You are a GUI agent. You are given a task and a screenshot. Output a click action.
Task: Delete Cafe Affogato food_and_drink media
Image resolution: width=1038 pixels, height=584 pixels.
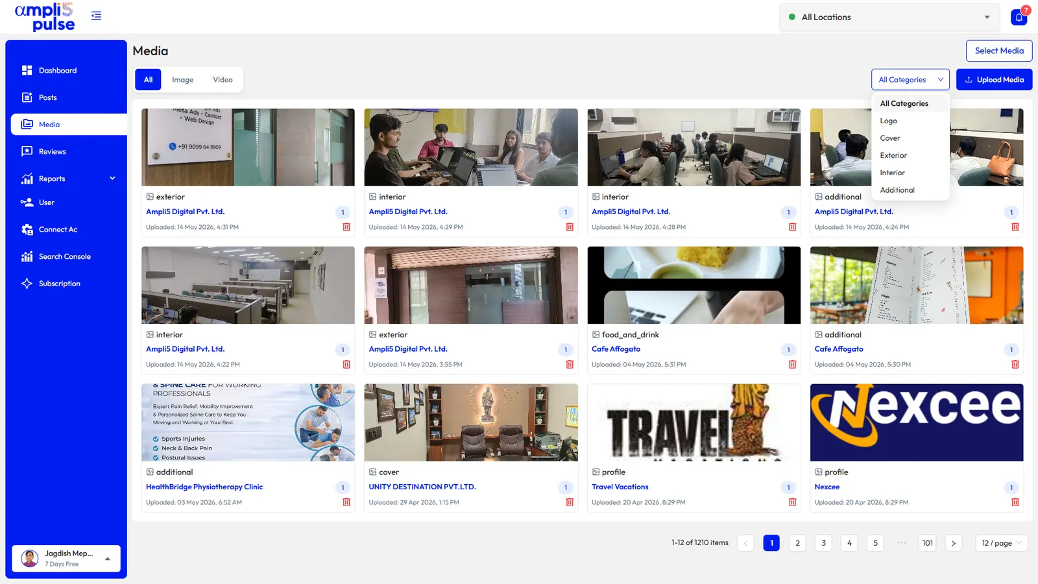pyautogui.click(x=792, y=365)
